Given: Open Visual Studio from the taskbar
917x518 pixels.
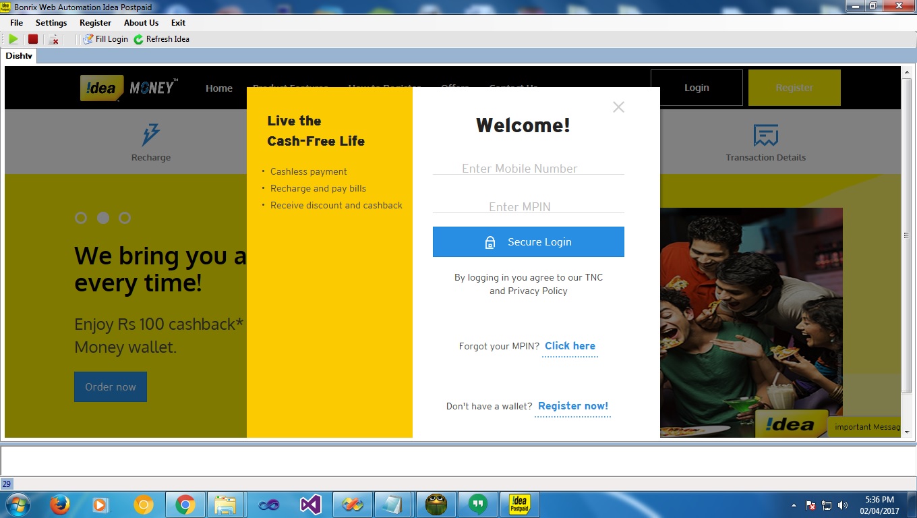Looking at the screenshot, I should click(x=310, y=505).
